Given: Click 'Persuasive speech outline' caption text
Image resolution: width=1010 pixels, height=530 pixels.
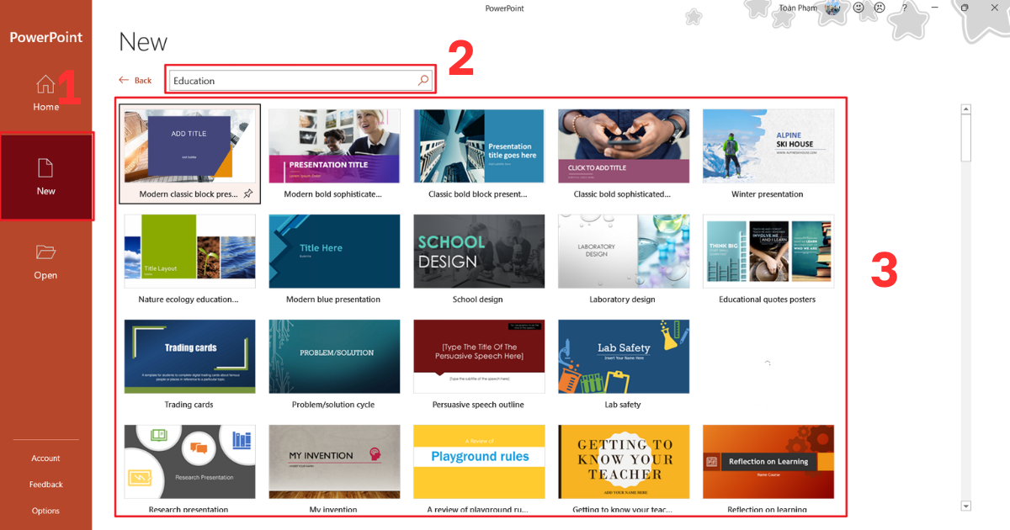Looking at the screenshot, I should [x=478, y=405].
